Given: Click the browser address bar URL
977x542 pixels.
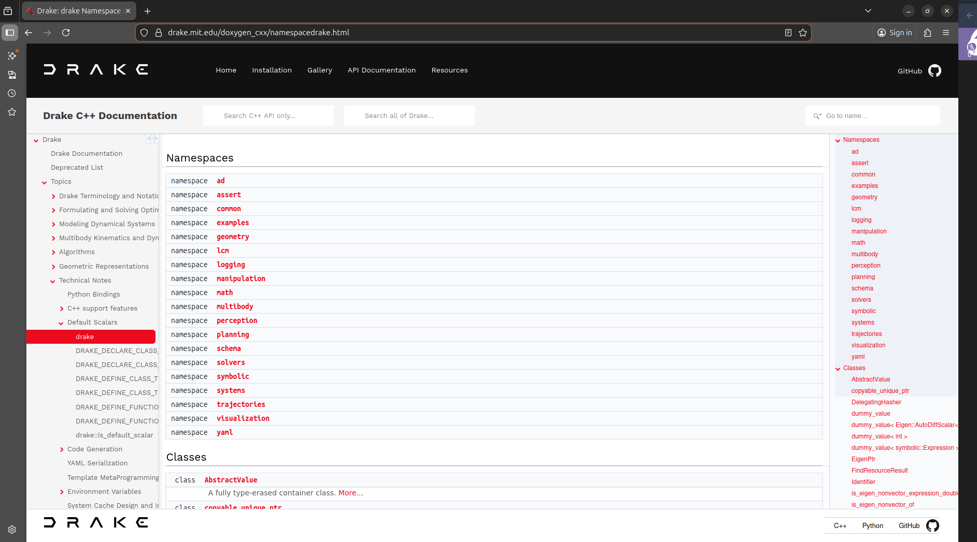Looking at the screenshot, I should pyautogui.click(x=259, y=33).
